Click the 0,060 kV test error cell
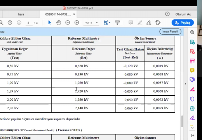The height and width of the screenshot is (140, 202). pos(131,108)
